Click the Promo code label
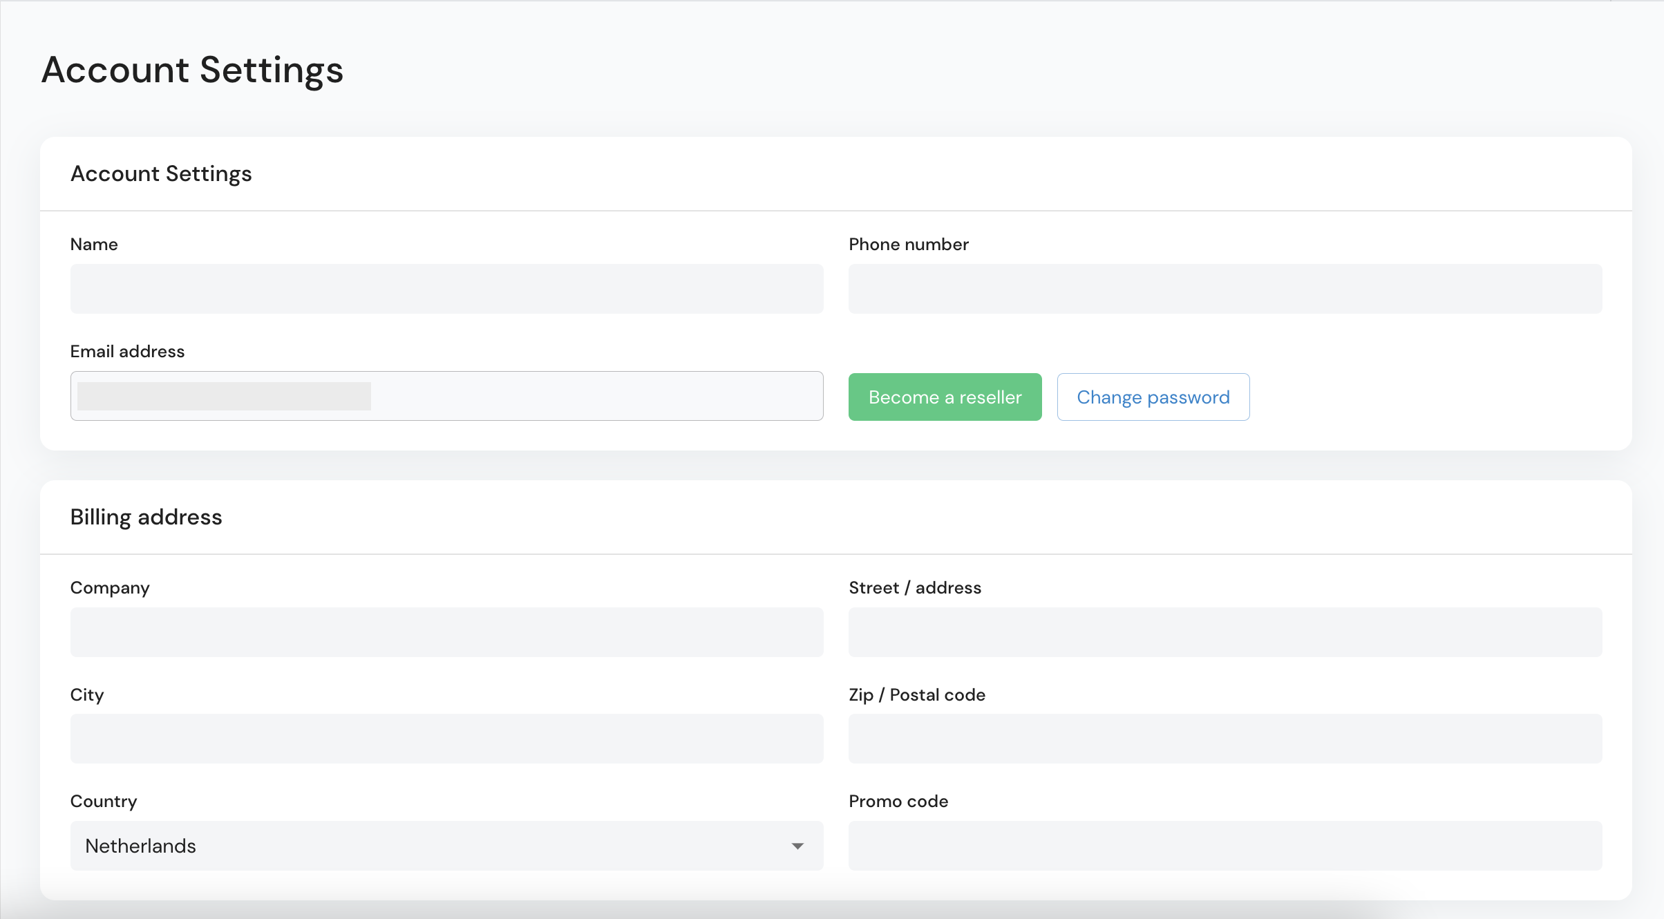The width and height of the screenshot is (1664, 919). pyautogui.click(x=898, y=801)
